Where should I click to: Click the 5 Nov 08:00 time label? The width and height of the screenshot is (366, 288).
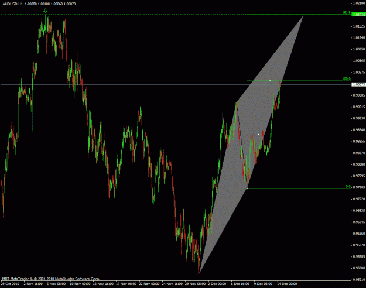click(56, 284)
